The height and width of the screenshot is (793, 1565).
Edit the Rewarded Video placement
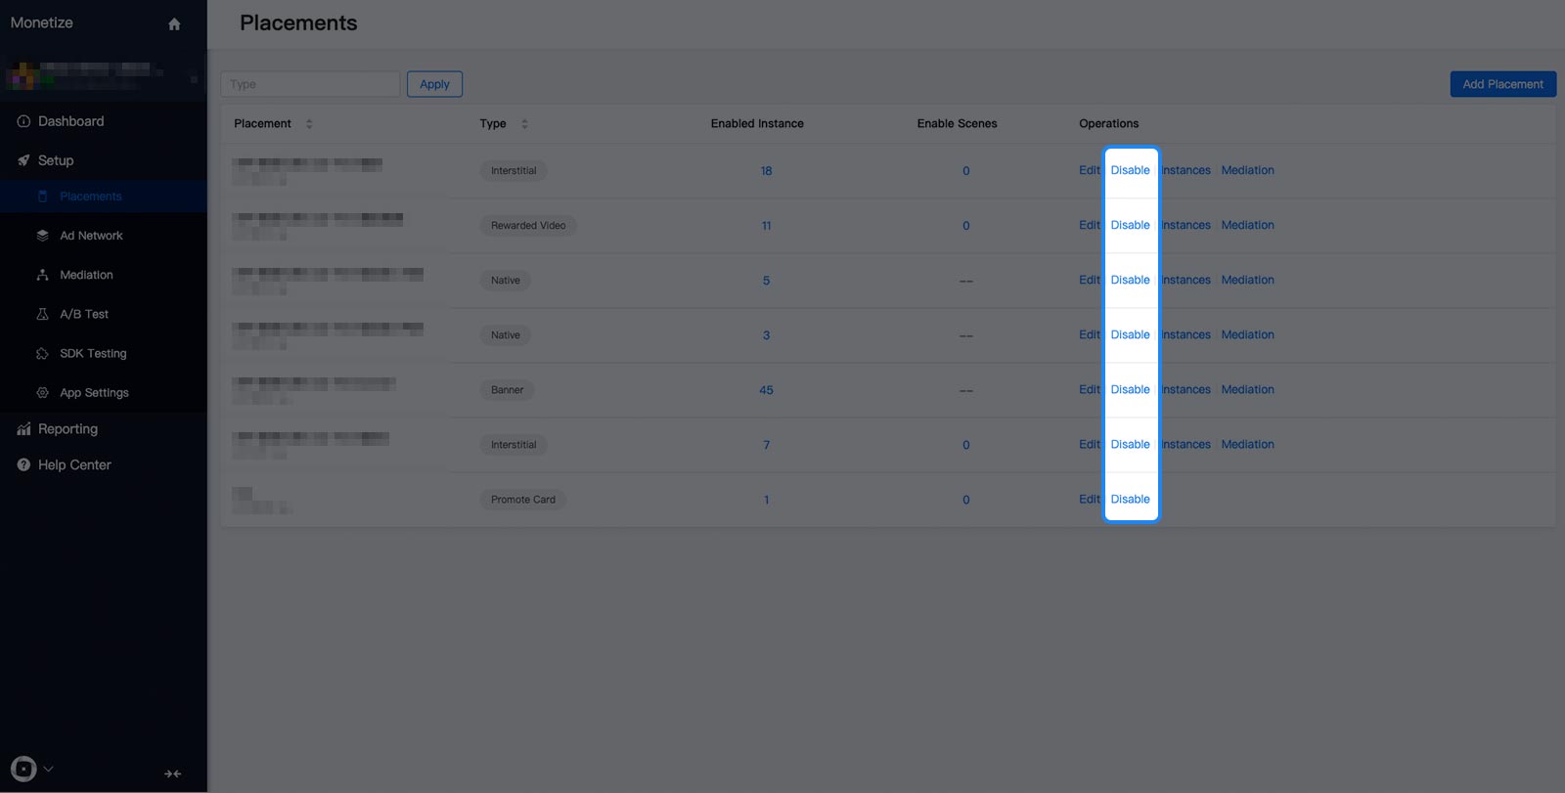[1090, 225]
